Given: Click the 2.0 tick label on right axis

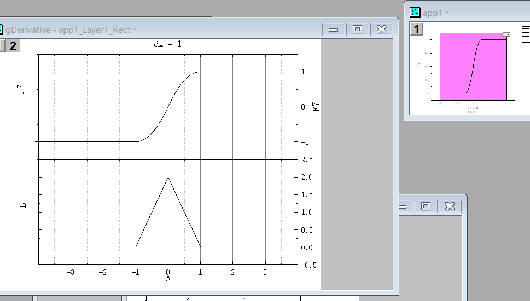Looking at the screenshot, I should (x=307, y=177).
